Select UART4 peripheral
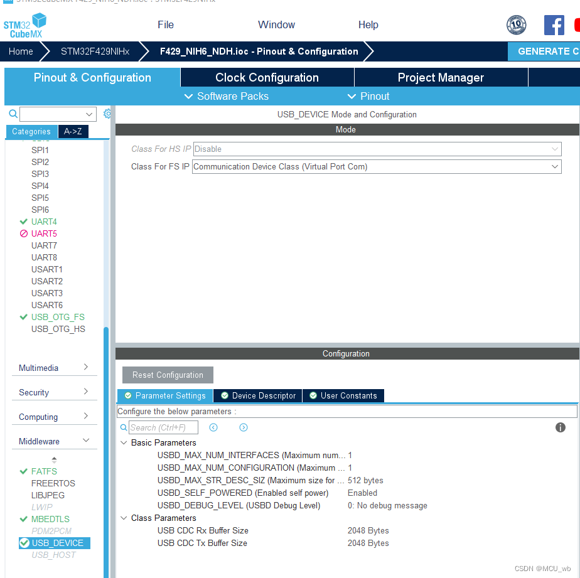The image size is (580, 578). 44,222
